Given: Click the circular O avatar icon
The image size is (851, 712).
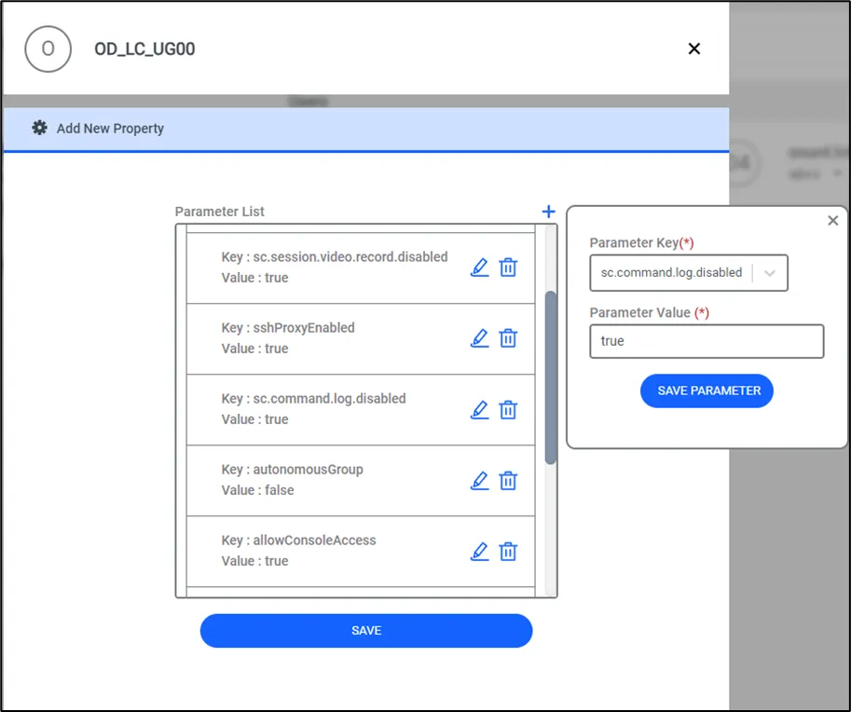Looking at the screenshot, I should (x=48, y=48).
